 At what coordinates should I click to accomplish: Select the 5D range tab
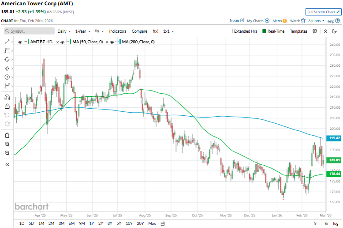pos(31,224)
